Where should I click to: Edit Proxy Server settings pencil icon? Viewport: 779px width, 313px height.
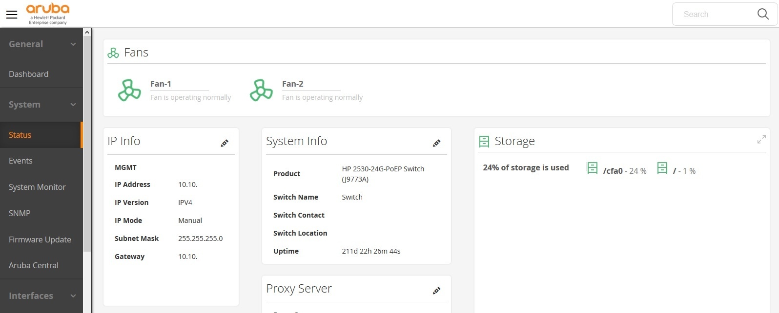[x=437, y=291]
